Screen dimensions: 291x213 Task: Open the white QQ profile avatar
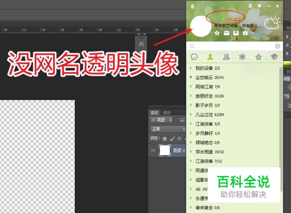[201, 26]
